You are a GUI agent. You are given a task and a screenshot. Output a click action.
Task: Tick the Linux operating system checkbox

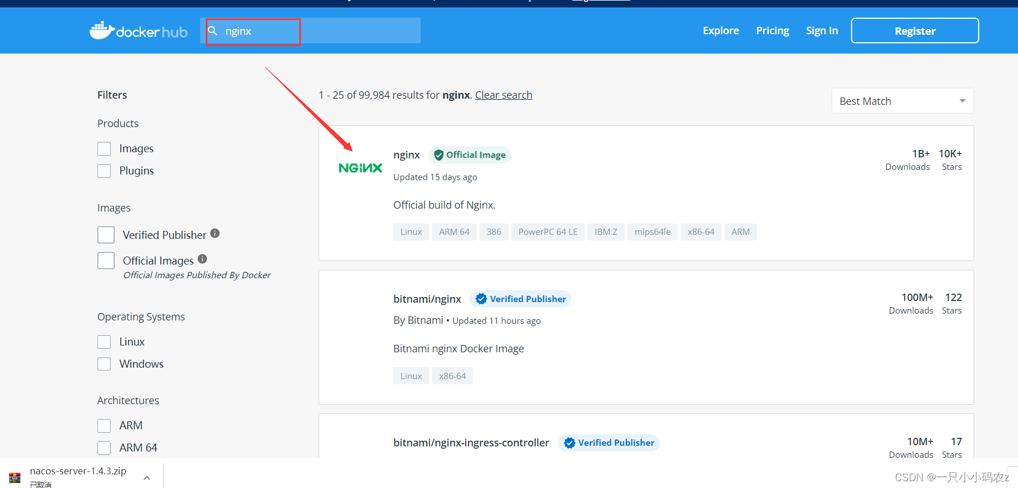104,342
